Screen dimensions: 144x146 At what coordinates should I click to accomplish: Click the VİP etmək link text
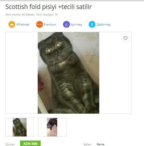pyautogui.click(x=23, y=24)
